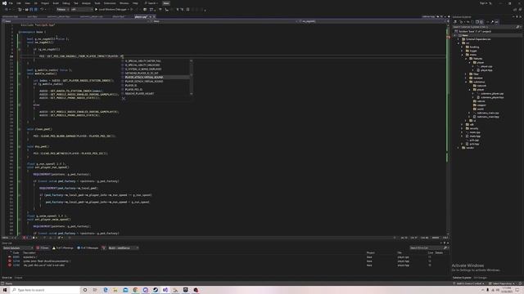Open the Extensions menu
The height and width of the screenshot is (294, 524).
(x=109, y=3)
